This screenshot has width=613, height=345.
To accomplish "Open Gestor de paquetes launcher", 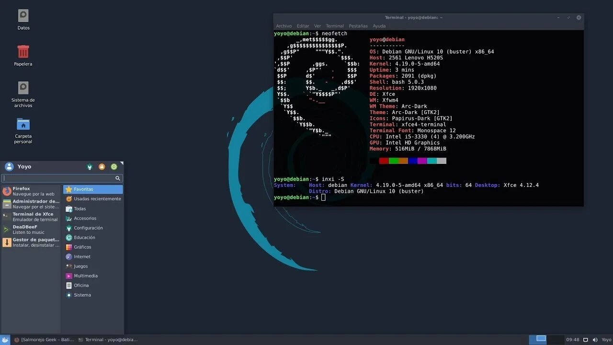I will click(31, 242).
